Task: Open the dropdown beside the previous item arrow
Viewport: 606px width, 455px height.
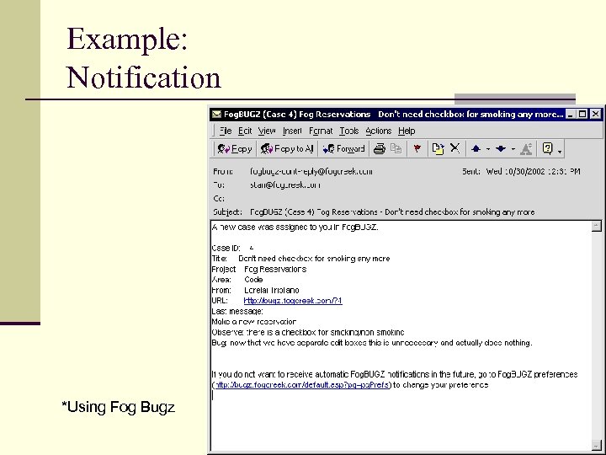Action: click(488, 149)
